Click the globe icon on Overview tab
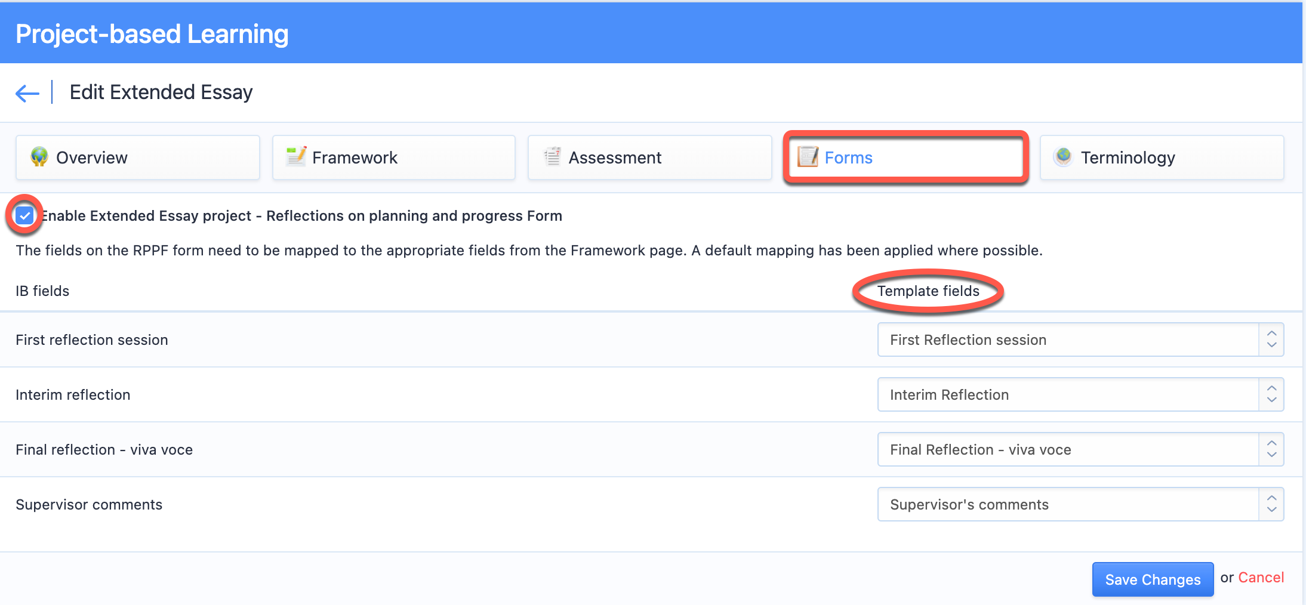This screenshot has height=605, width=1306. 39,157
